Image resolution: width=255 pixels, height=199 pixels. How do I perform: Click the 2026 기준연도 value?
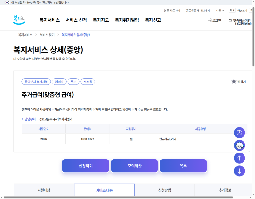coord(44,139)
